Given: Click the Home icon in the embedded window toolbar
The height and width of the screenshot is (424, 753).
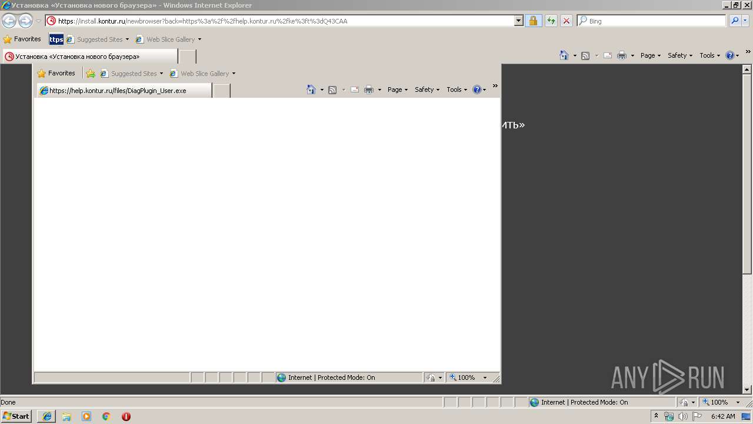Looking at the screenshot, I should click(x=311, y=90).
